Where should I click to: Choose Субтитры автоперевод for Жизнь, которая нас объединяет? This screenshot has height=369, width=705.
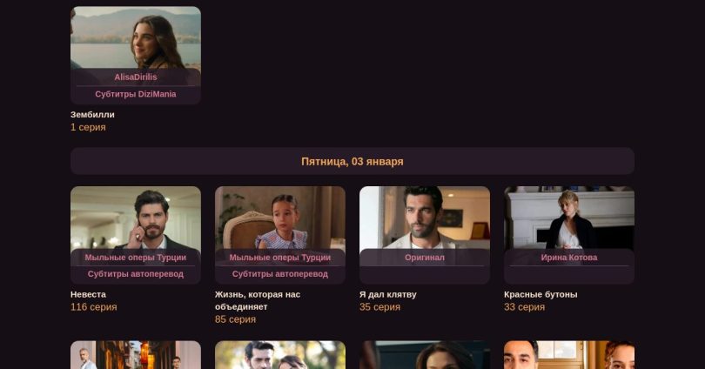tap(280, 274)
